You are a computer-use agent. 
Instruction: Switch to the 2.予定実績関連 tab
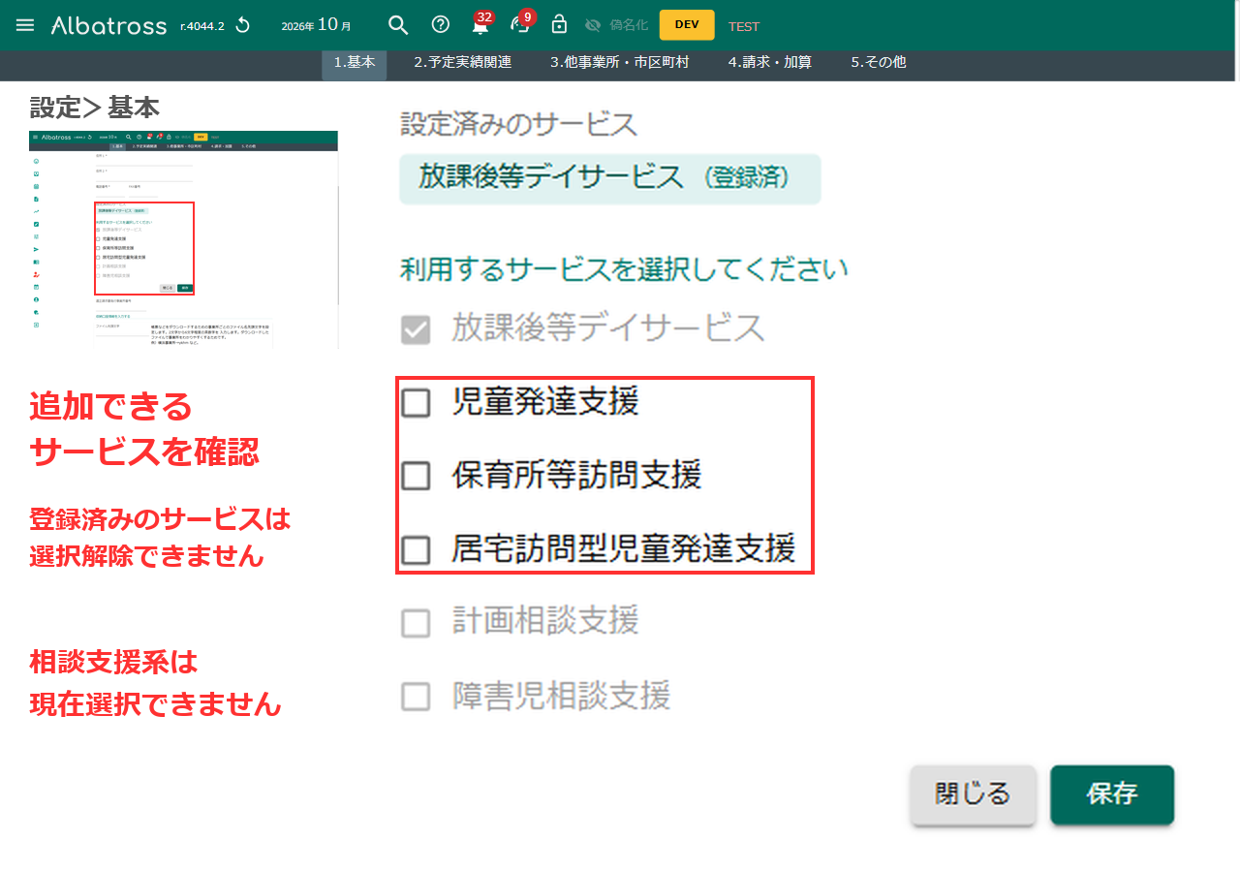(x=463, y=62)
